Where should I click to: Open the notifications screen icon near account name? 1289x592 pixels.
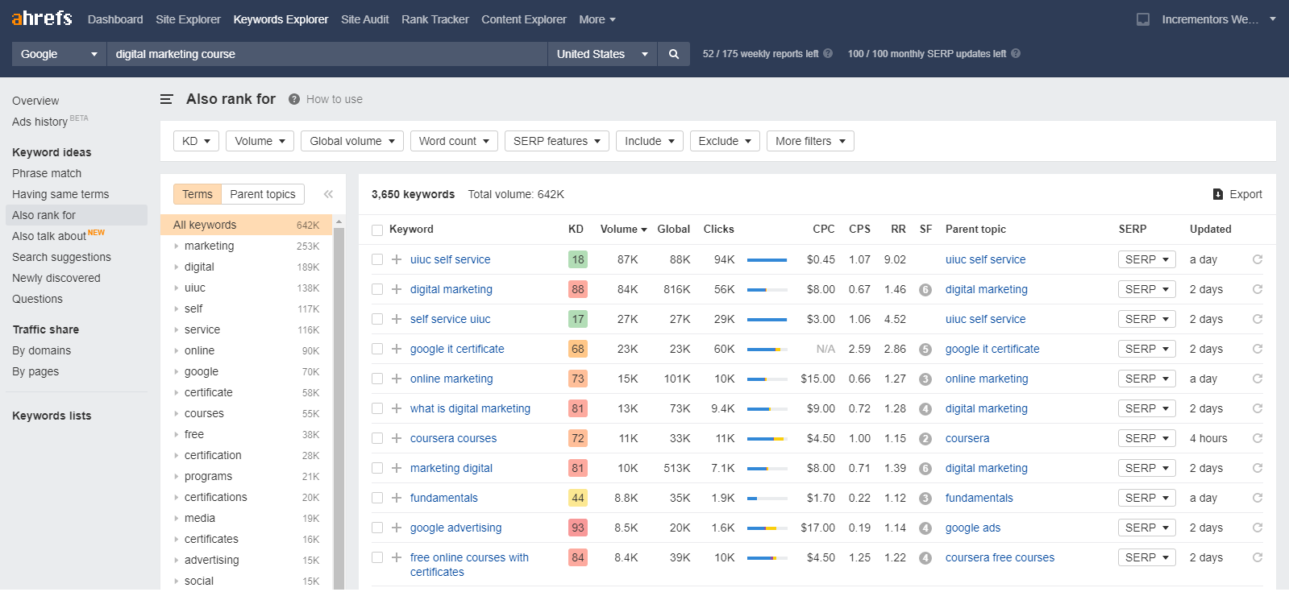pyautogui.click(x=1143, y=19)
